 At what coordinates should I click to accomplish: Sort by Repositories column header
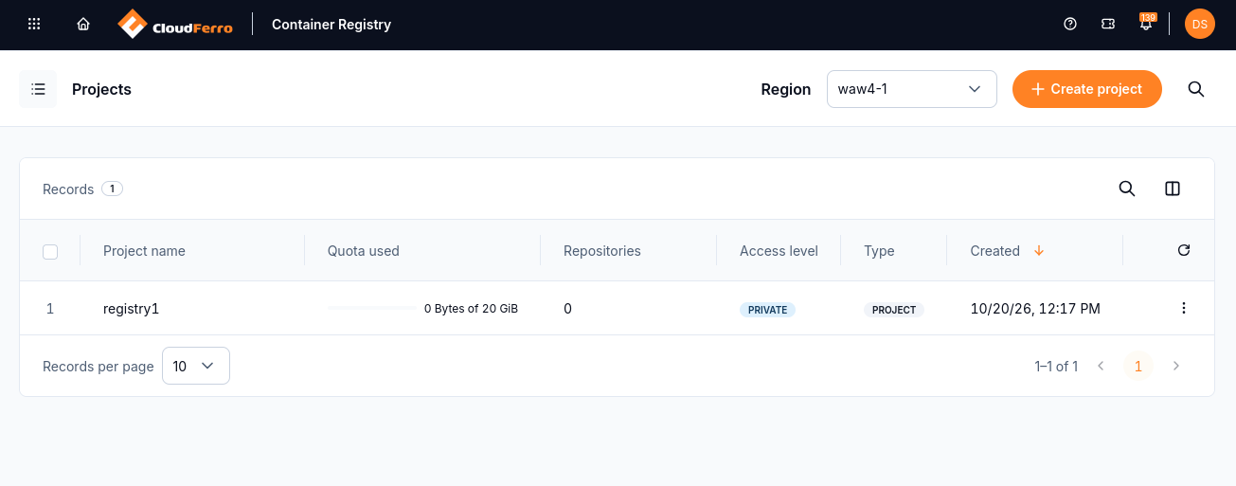602,251
